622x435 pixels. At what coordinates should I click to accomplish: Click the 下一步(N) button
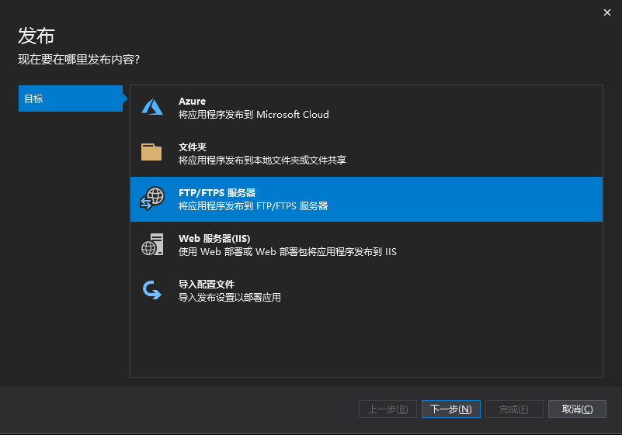click(x=451, y=409)
